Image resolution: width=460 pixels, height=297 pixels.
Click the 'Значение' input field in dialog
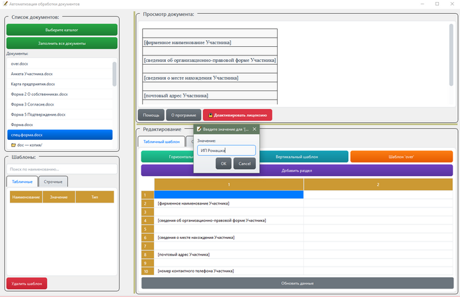226,150
